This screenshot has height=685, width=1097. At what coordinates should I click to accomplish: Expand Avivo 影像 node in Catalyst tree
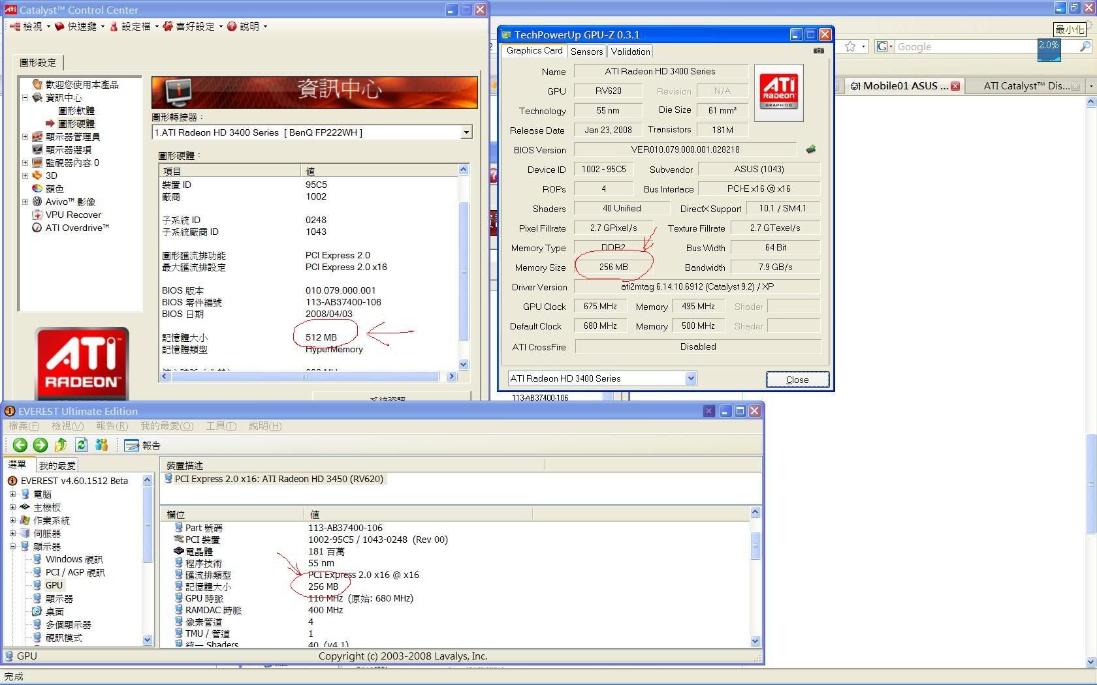tap(25, 202)
